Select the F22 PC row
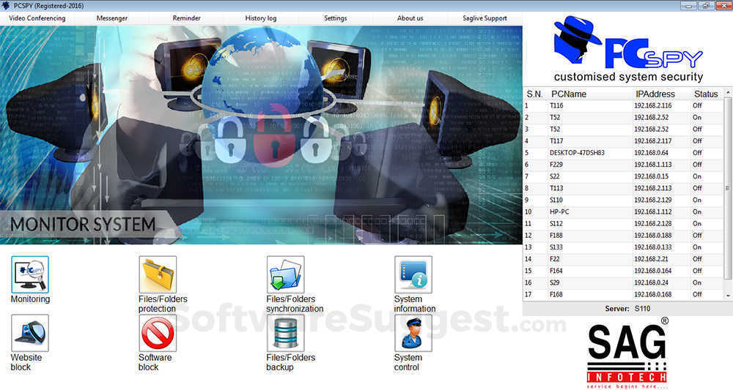This screenshot has width=733, height=390. (623, 259)
